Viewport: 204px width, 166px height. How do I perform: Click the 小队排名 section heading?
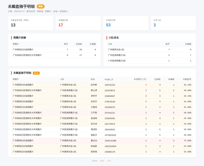tap(114, 38)
